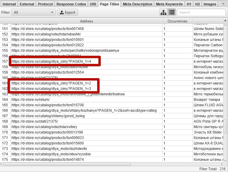
Task: Select the obuv/vysokie URL row
Action: pos(112,154)
